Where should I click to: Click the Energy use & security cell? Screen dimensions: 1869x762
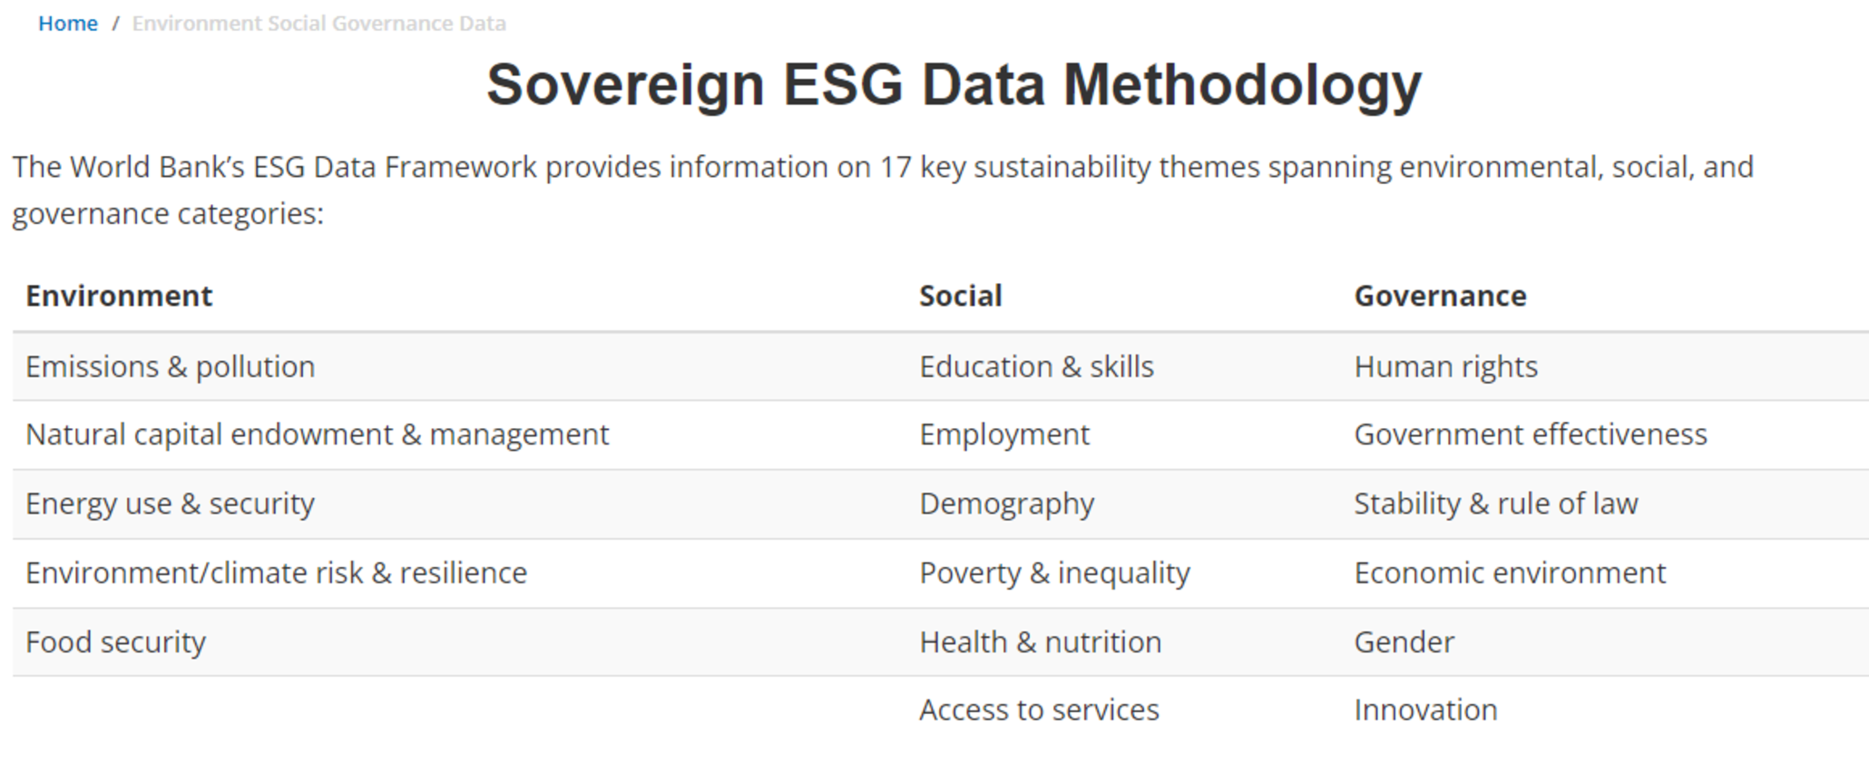point(170,504)
